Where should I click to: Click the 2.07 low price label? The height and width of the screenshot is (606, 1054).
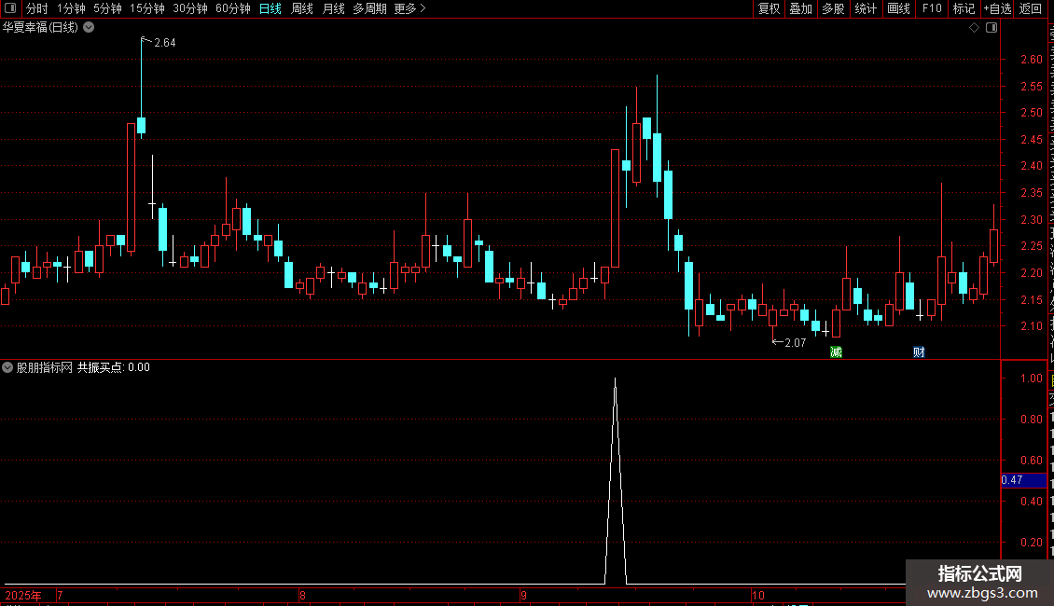click(796, 343)
